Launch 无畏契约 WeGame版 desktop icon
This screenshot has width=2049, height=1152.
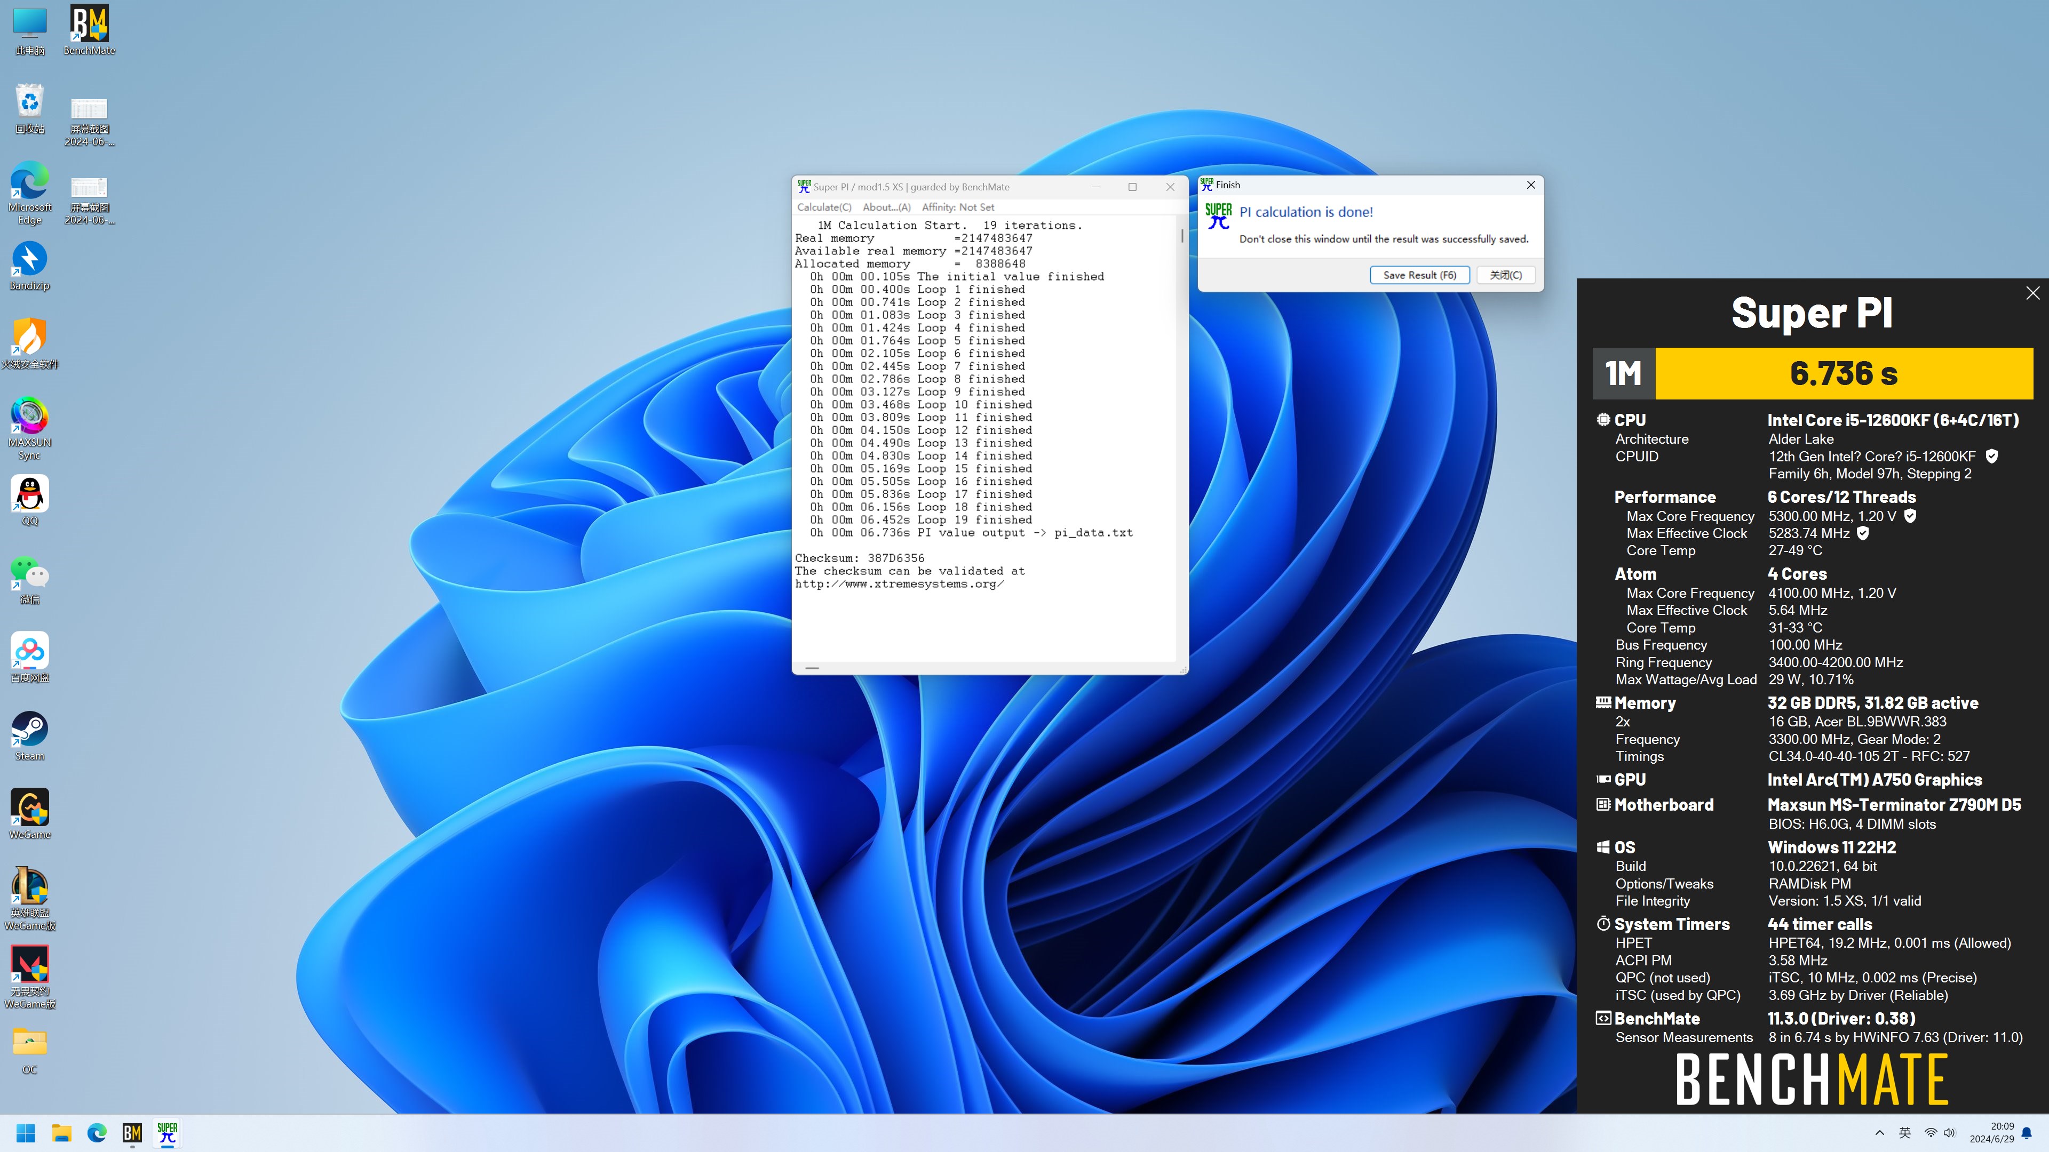click(x=30, y=977)
